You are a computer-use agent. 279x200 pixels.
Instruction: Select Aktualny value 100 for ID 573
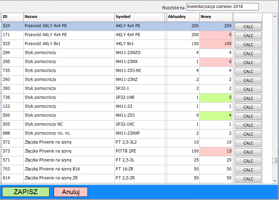pyautogui.click(x=183, y=152)
